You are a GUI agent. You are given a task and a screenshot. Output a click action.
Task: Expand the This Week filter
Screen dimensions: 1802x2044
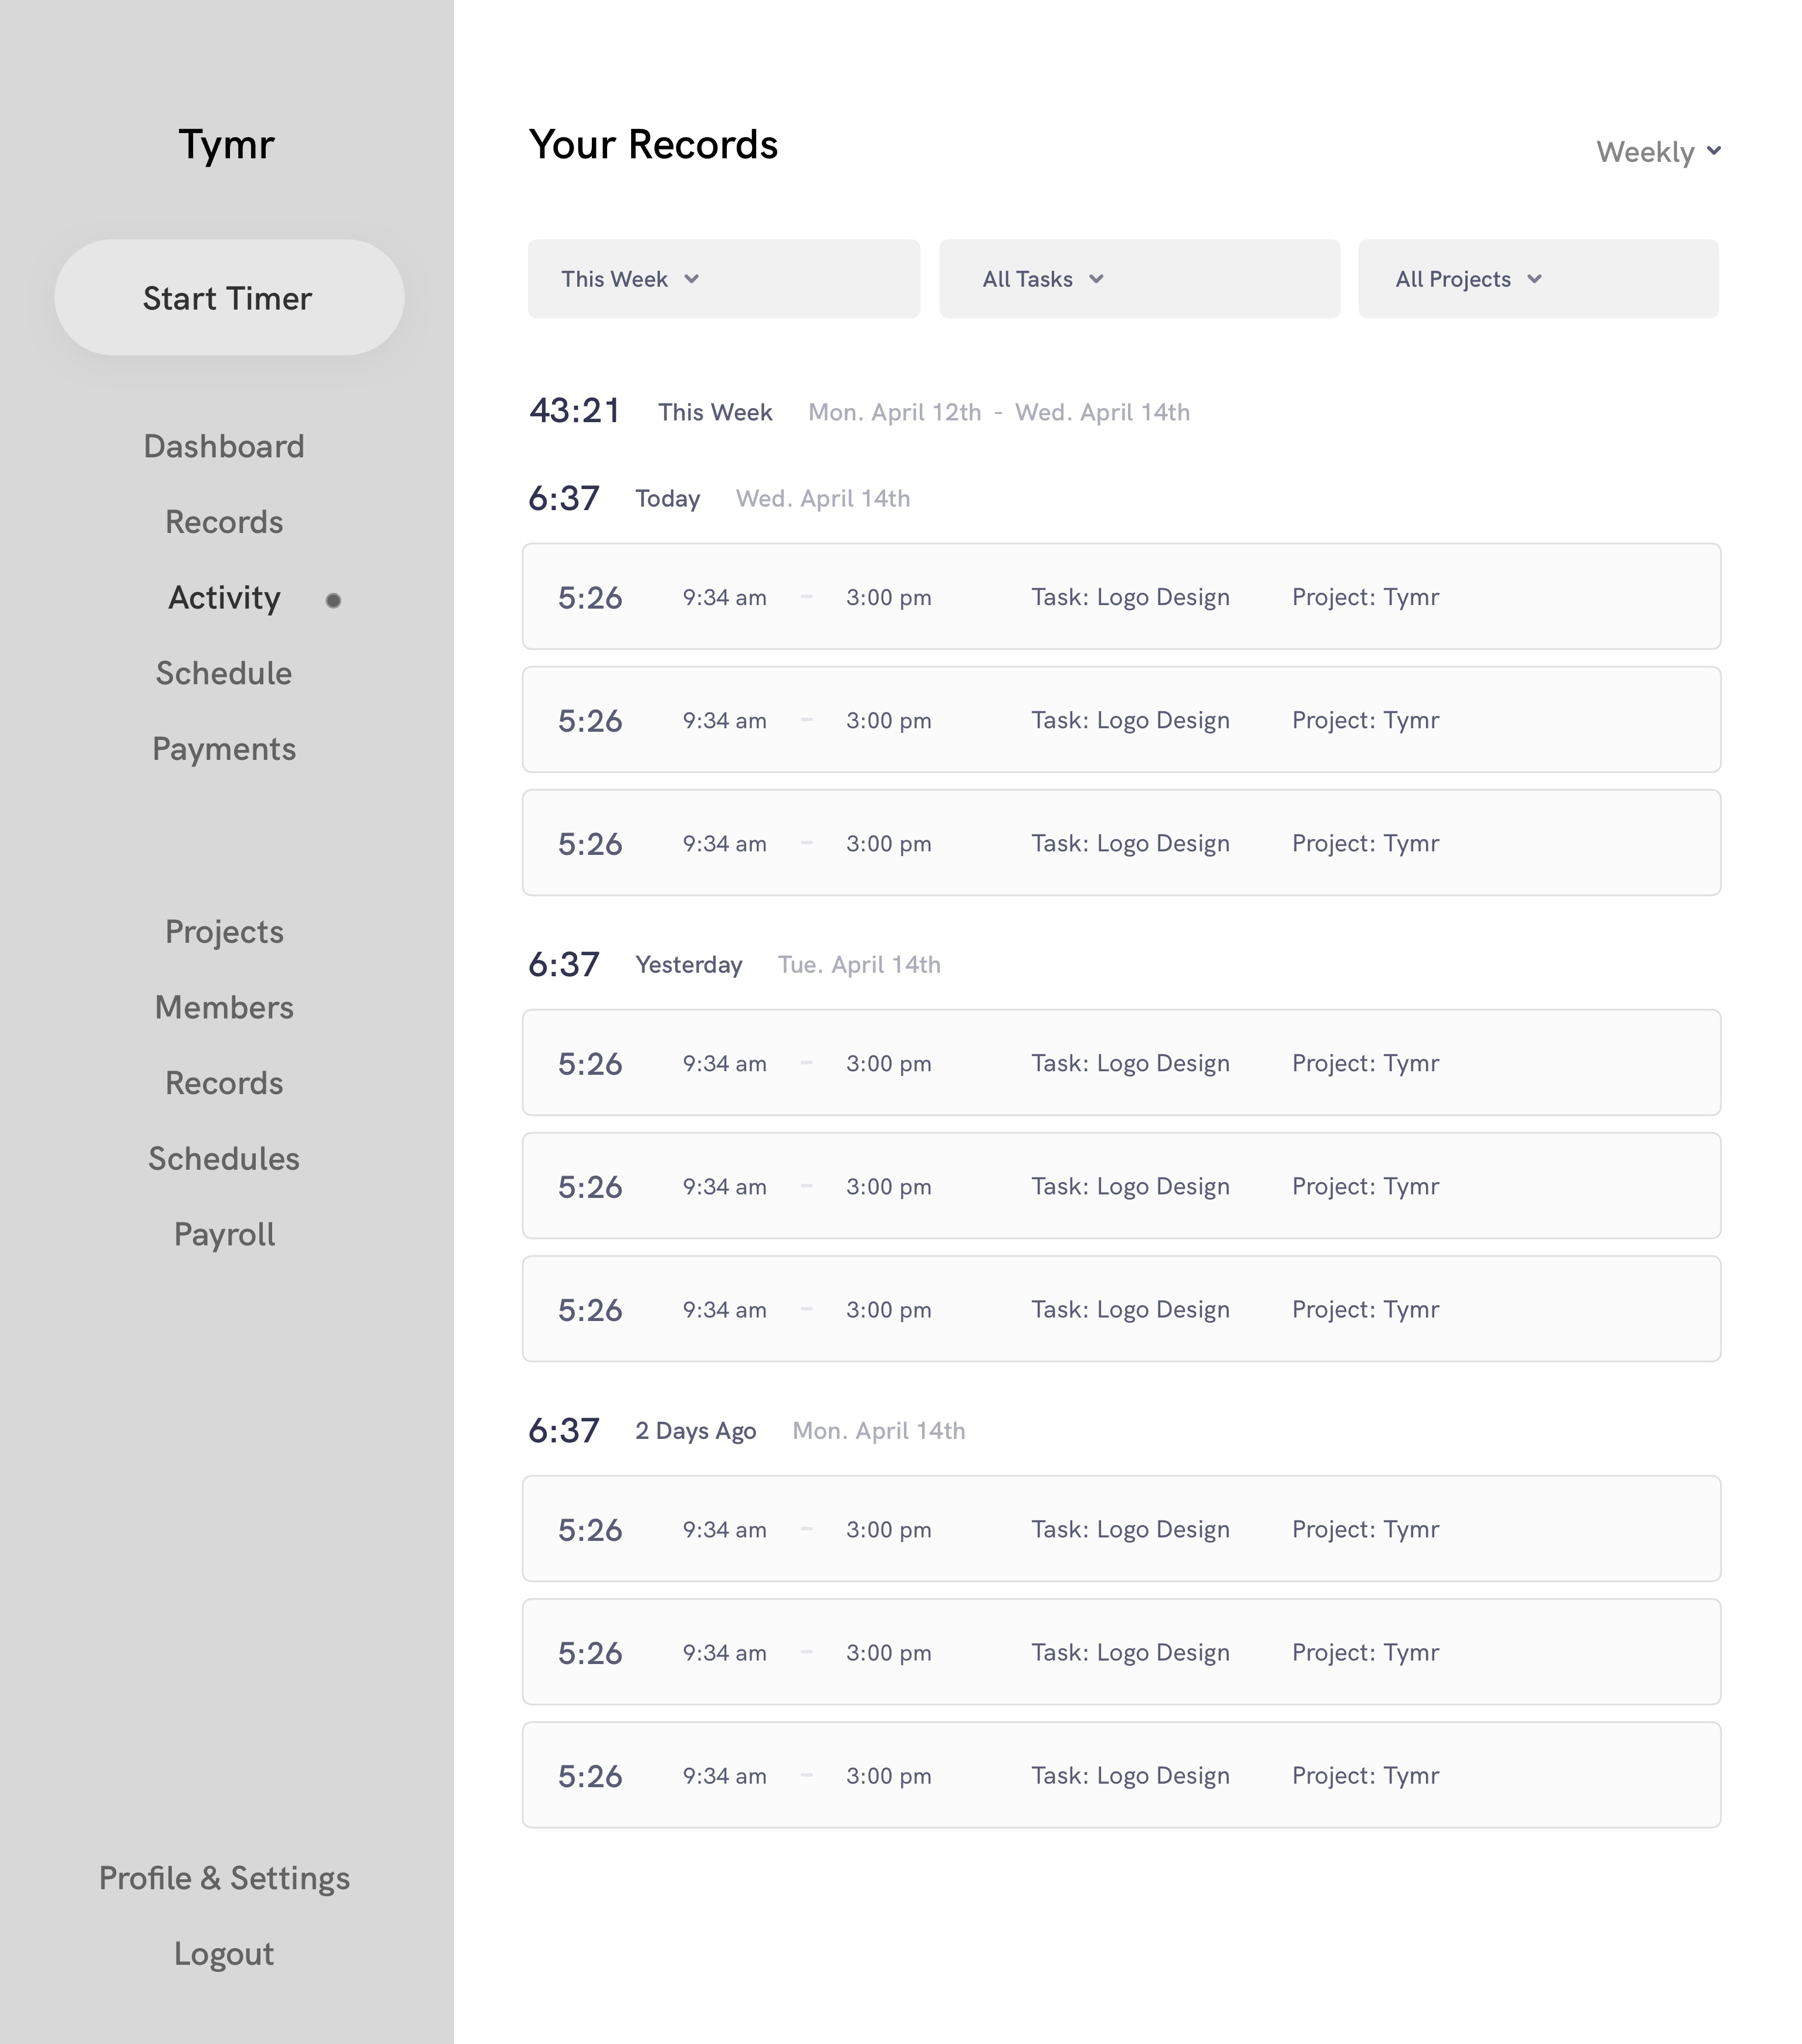pos(723,279)
